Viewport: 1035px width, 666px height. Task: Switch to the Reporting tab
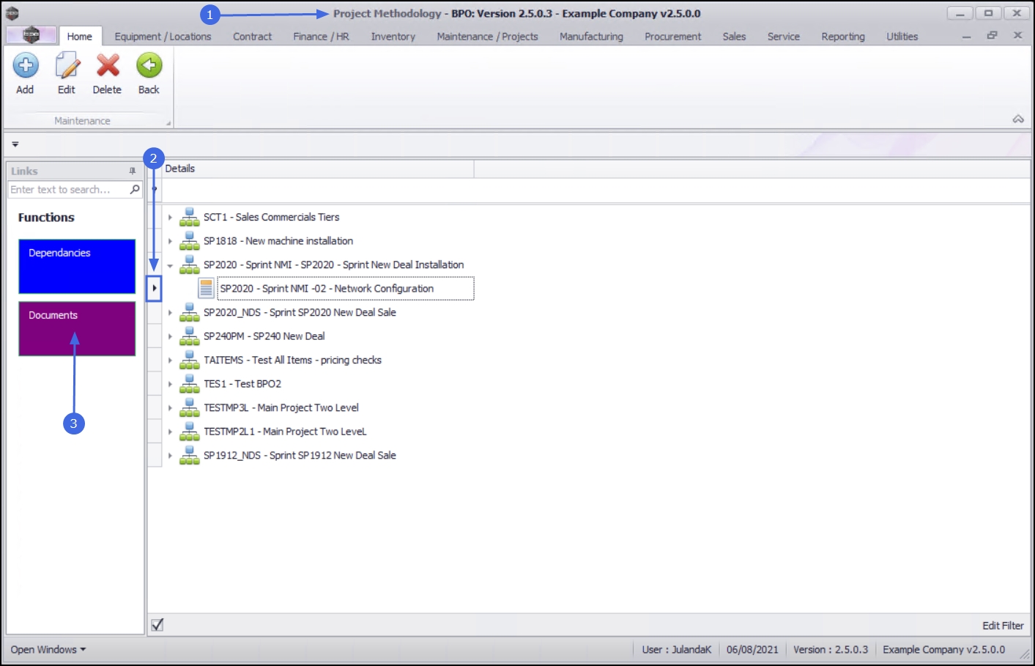point(843,37)
